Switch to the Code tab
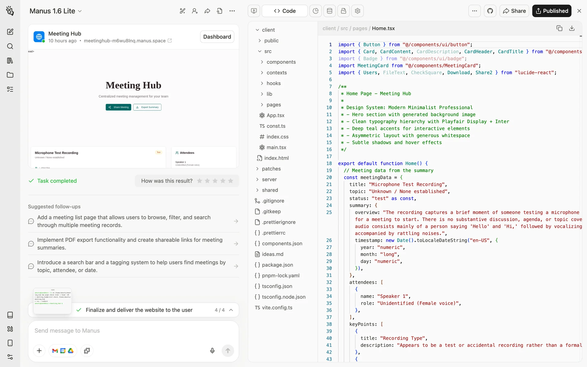 pyautogui.click(x=285, y=11)
